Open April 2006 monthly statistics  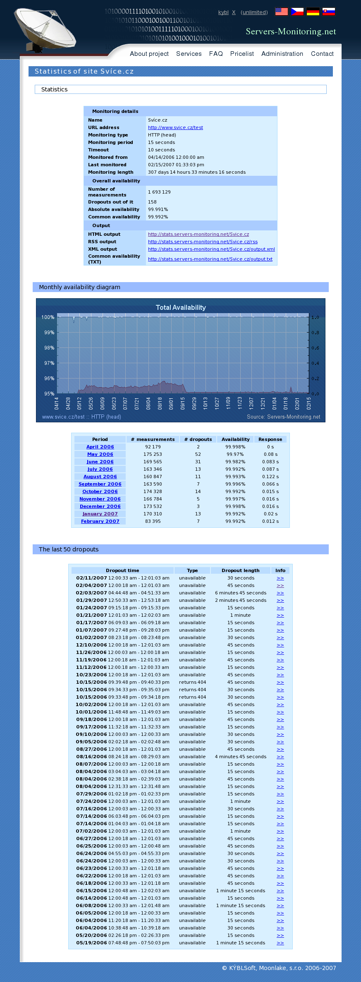tap(100, 447)
